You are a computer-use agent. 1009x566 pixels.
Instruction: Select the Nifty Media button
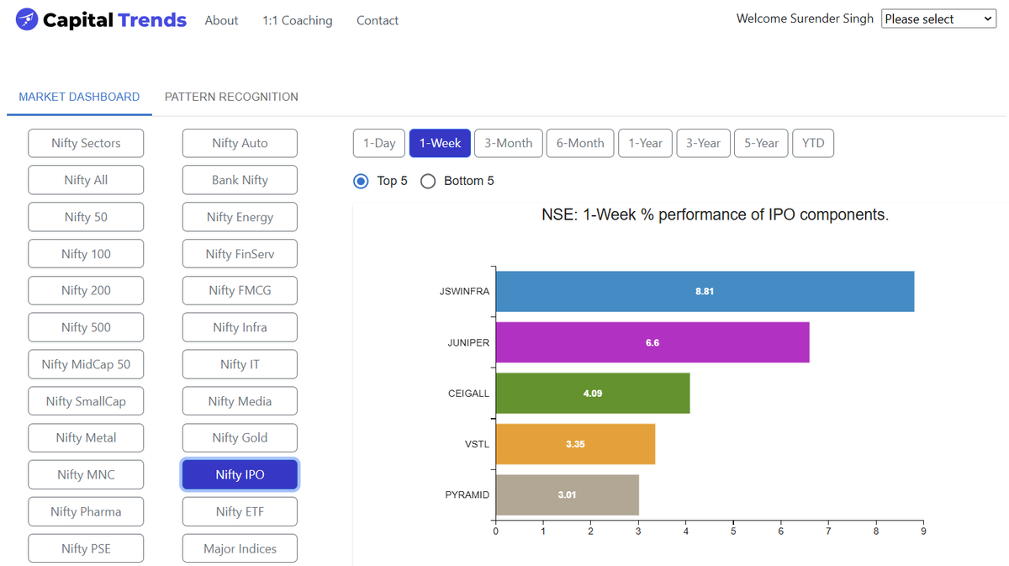tap(240, 401)
